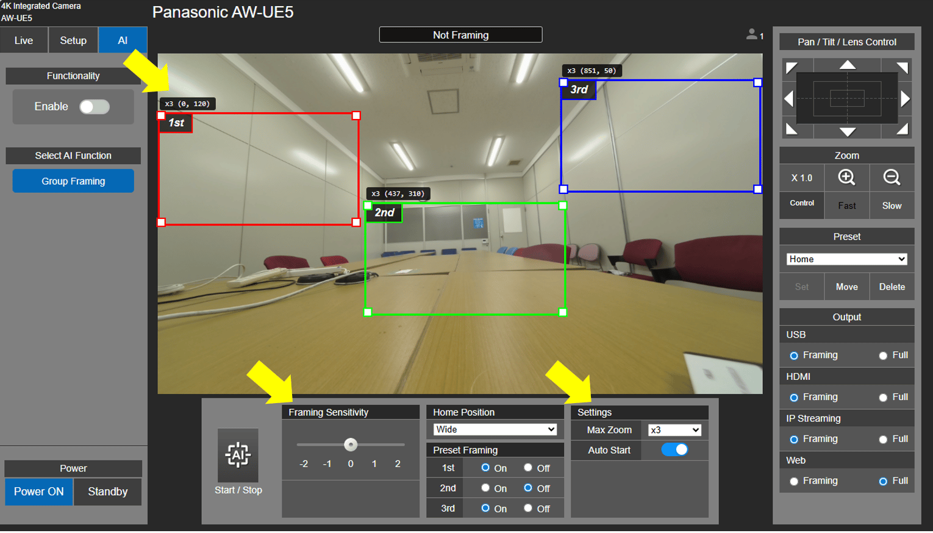
Task: Open the Max Zoom x3 dropdown
Action: [674, 430]
